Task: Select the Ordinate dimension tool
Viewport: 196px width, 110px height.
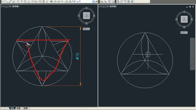Action: (x=14, y=2)
